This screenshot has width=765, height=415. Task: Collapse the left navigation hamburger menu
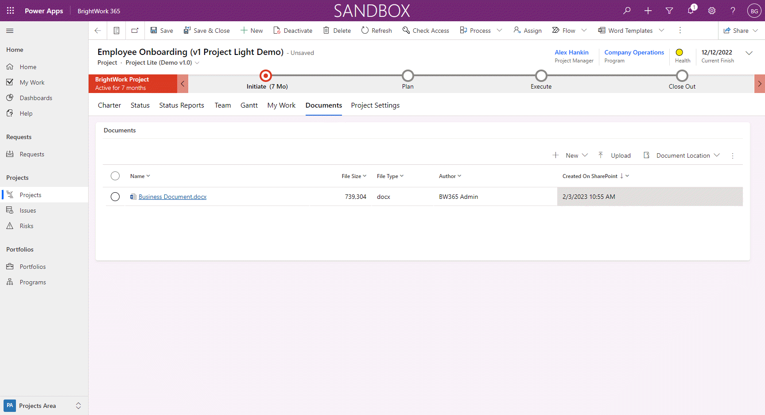[x=10, y=31]
